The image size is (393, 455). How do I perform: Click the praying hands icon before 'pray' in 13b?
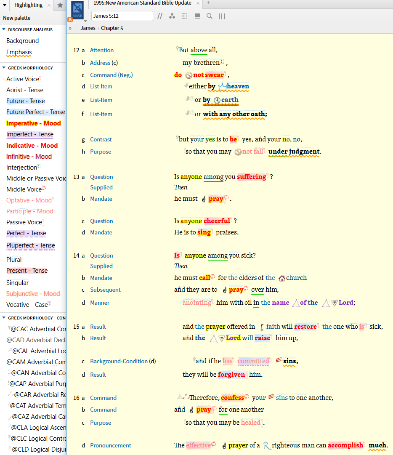coord(204,199)
